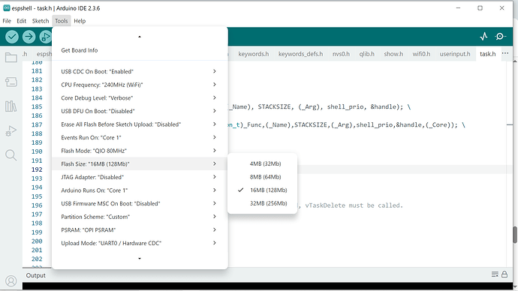
Task: Select 16MB (128Mb) checked flash size
Action: coord(262,190)
